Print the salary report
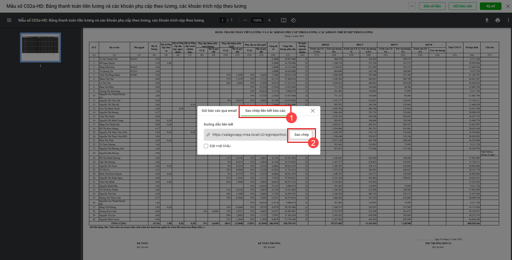The height and width of the screenshot is (260, 512). 497,20
